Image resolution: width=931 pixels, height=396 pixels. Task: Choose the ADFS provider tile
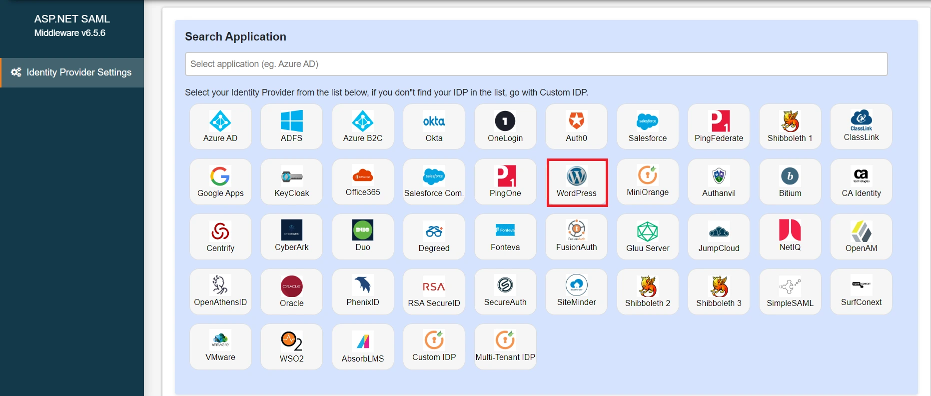click(x=291, y=126)
